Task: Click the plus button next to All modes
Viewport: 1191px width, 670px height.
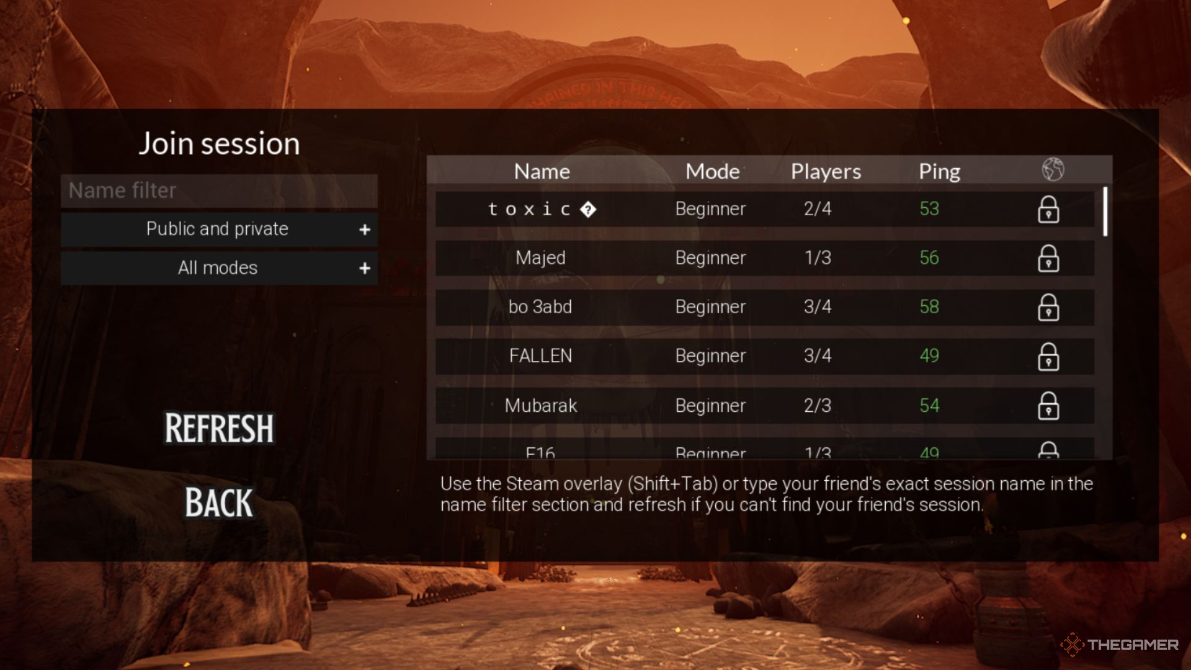Action: pos(365,267)
